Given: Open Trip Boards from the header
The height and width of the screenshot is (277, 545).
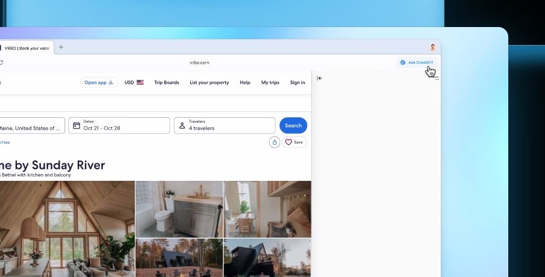Looking at the screenshot, I should [x=166, y=82].
